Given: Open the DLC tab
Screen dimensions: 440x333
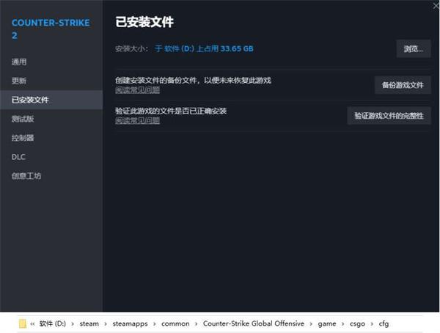Looking at the screenshot, I should click(18, 157).
